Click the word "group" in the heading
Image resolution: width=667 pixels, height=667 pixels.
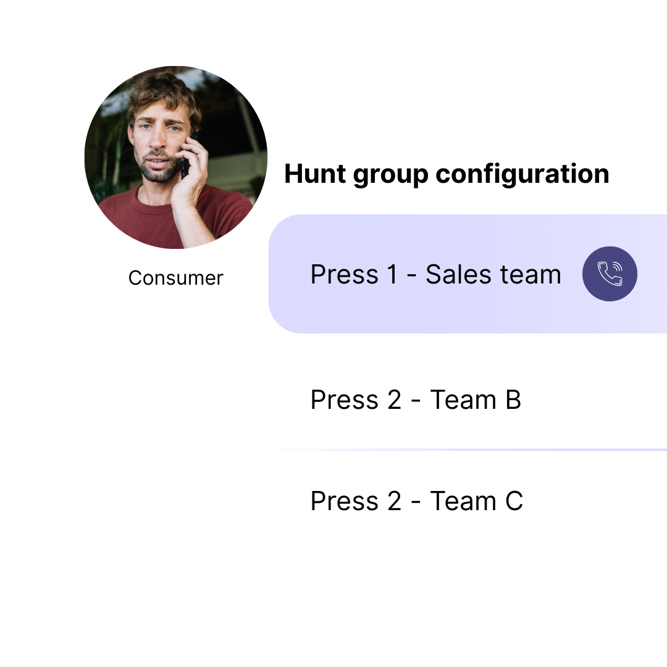[x=390, y=175]
